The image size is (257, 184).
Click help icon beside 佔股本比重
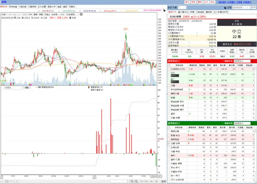(189, 43)
